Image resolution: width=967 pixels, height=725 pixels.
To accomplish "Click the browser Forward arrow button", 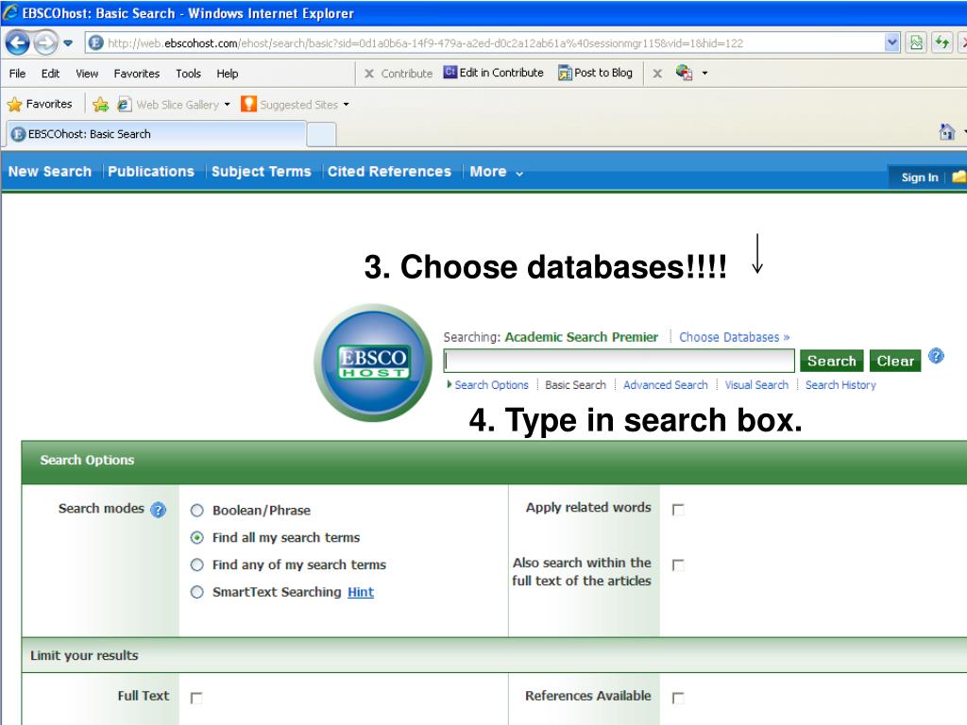I will 45,42.
